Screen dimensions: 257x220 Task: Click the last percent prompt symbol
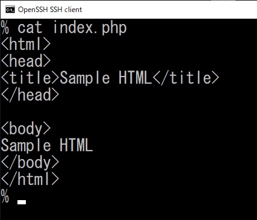pyautogui.click(x=5, y=196)
